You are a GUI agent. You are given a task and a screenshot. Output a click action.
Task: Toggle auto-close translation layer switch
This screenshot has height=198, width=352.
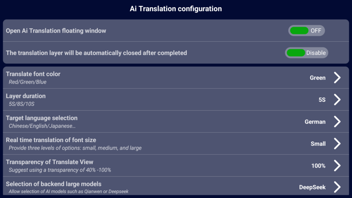tap(306, 53)
